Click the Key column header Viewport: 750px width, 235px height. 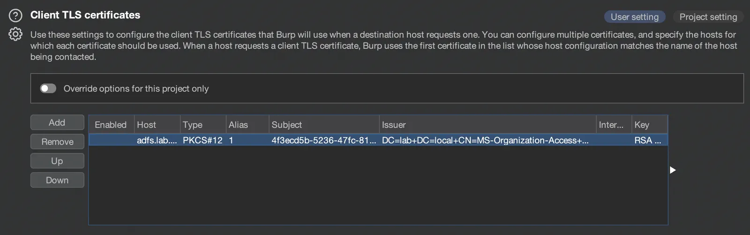coord(649,125)
